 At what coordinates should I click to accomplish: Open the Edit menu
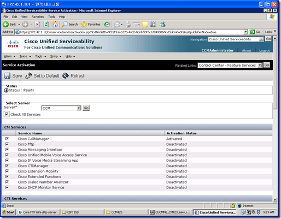click(x=15, y=17)
